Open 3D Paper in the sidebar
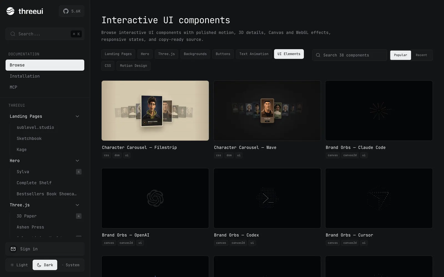 pyautogui.click(x=27, y=216)
